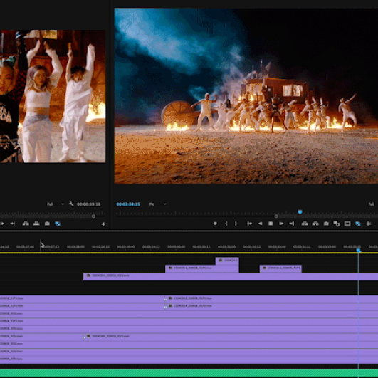Export frame with Program monitor camera icon

pos(326,224)
